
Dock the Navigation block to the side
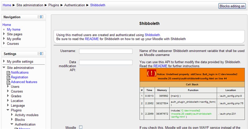pos(42,17)
